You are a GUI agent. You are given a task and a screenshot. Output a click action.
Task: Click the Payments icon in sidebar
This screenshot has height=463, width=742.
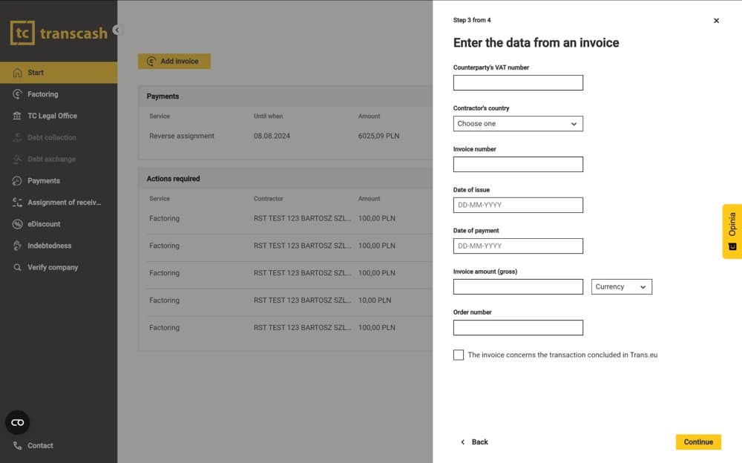(x=18, y=181)
